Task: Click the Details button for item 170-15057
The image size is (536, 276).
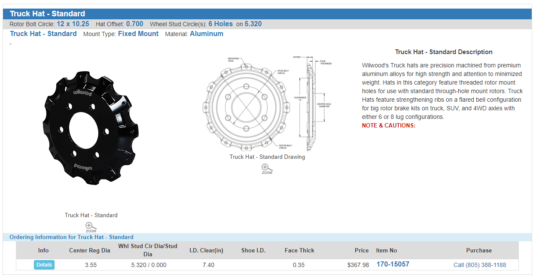Action: click(44, 265)
